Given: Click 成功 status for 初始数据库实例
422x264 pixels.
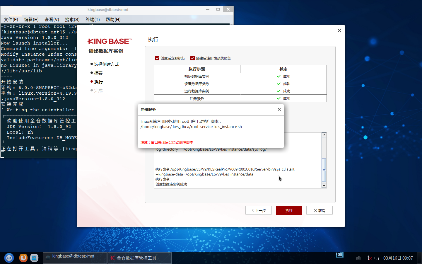Looking at the screenshot, I should [x=283, y=76].
